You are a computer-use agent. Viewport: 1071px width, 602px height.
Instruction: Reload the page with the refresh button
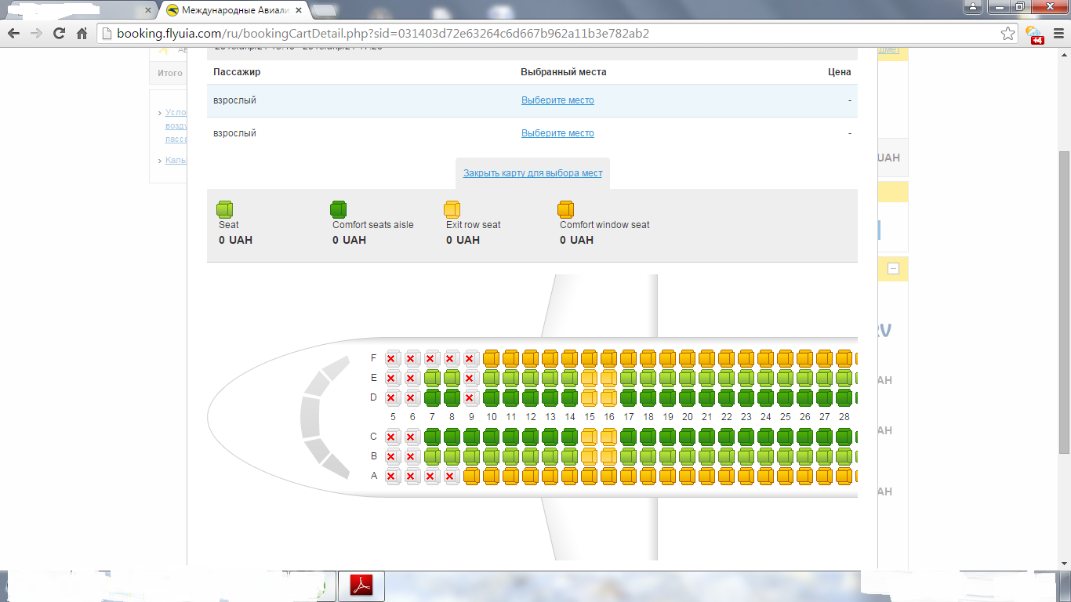(x=59, y=34)
